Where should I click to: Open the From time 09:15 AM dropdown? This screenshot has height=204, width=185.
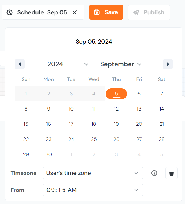[x=93, y=190]
